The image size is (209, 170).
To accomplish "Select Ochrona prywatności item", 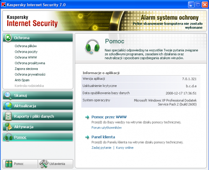I will click(x=30, y=74).
